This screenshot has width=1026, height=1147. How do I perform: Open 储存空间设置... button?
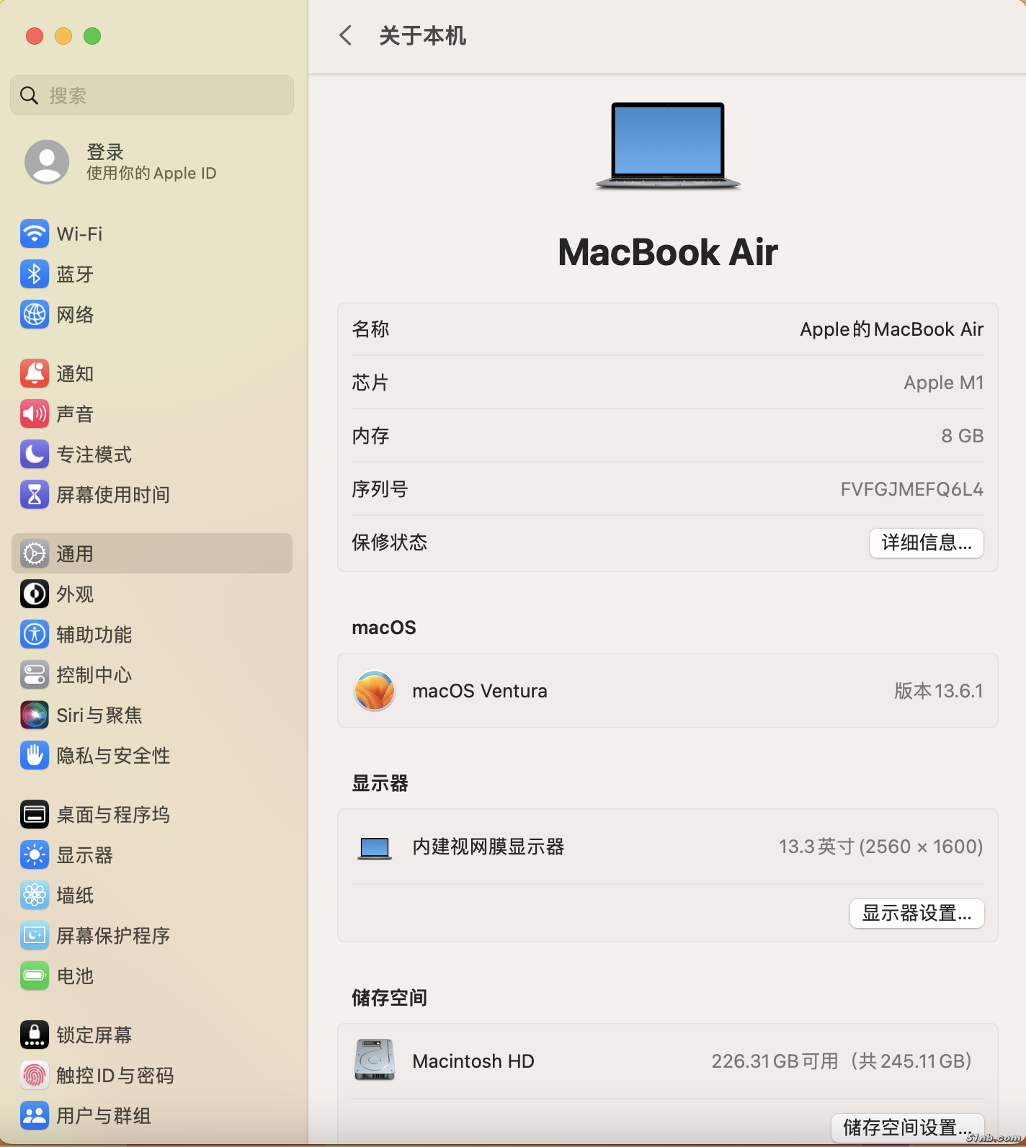click(x=908, y=1128)
